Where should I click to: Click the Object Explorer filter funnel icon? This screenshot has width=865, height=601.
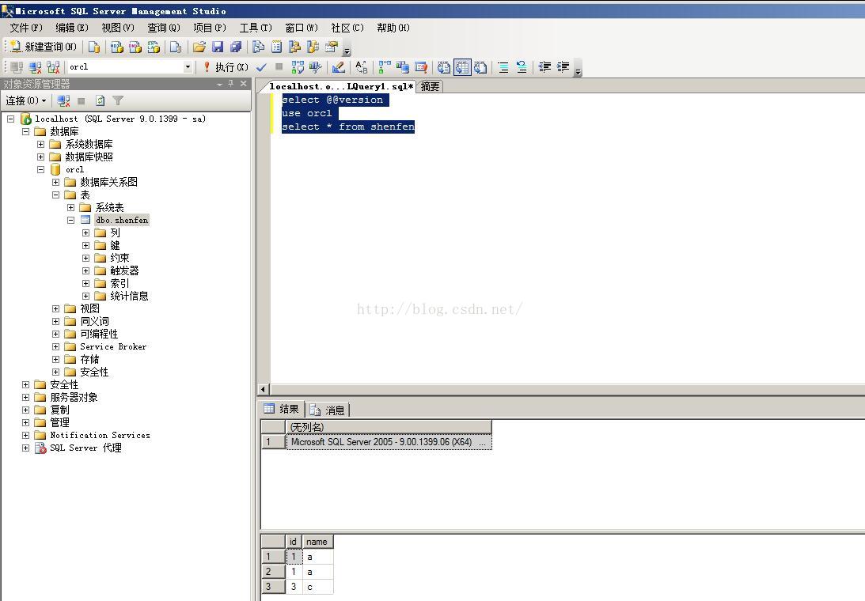click(x=117, y=101)
